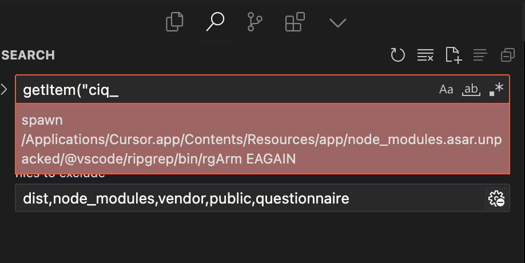Click into the getItem("ciq_ search box
This screenshot has height=263, width=525.
pyautogui.click(x=228, y=89)
